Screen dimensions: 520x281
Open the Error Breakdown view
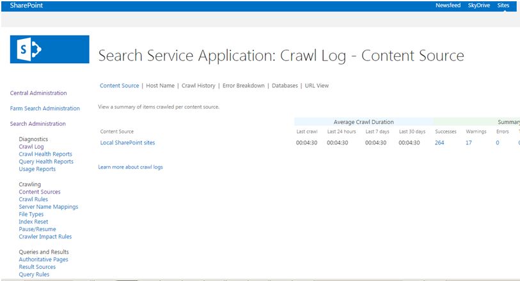tap(243, 86)
